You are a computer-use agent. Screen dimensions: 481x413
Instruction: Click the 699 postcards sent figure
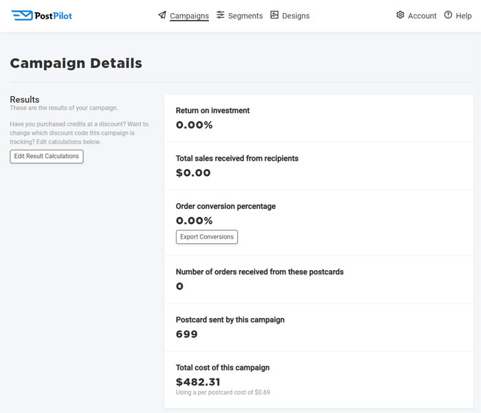point(186,334)
